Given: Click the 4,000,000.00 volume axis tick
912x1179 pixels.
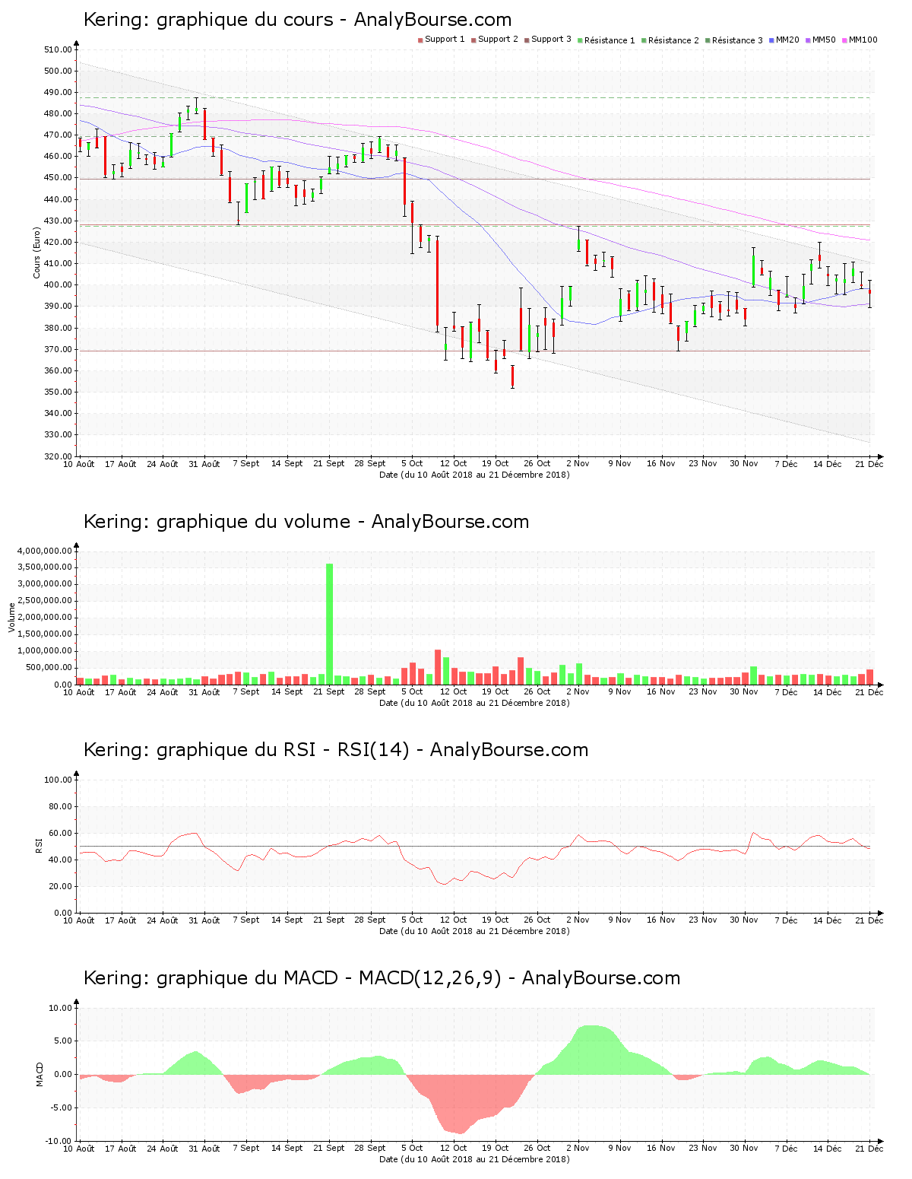Looking at the screenshot, I should pyautogui.click(x=44, y=551).
